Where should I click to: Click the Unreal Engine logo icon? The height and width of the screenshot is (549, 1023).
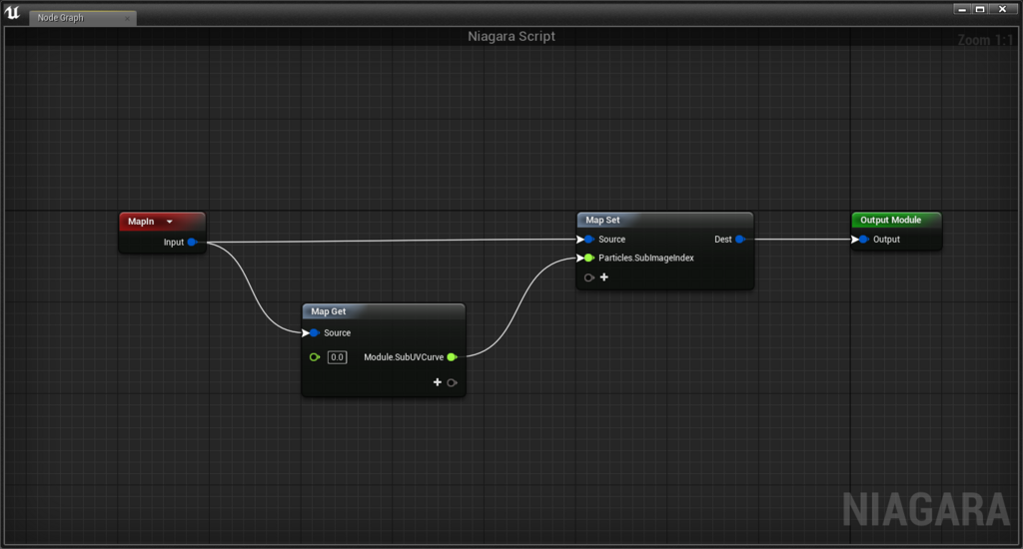pyautogui.click(x=12, y=12)
